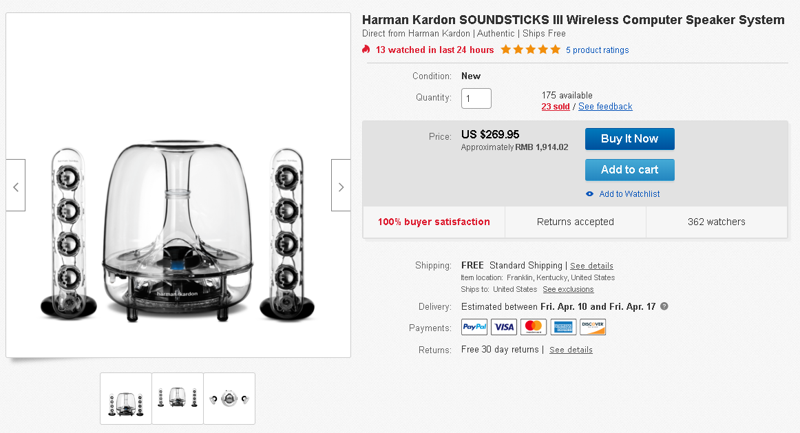Click the American Express card icon

pyautogui.click(x=563, y=328)
